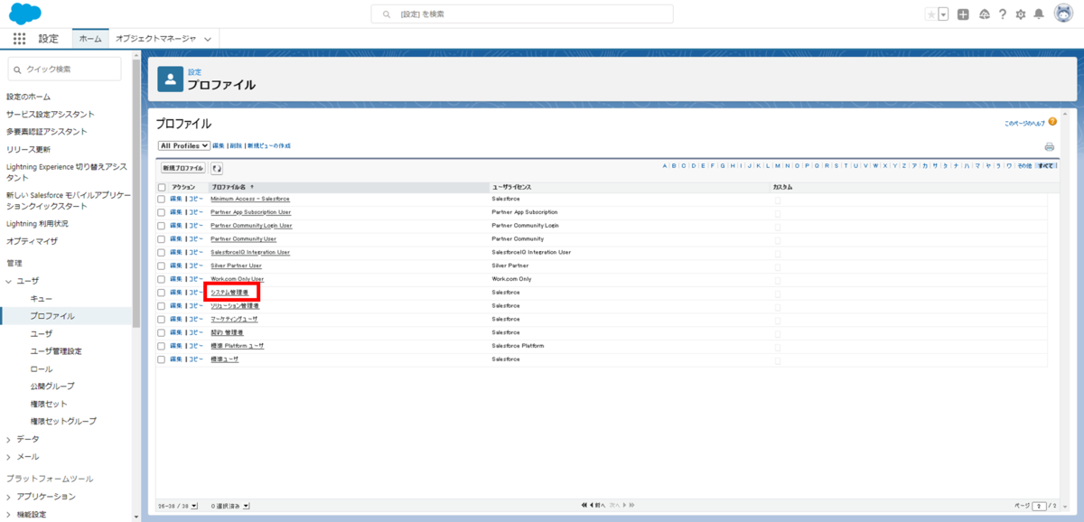Open the favorites list dropdown arrow
Viewport: 1084px width, 522px height.
click(x=944, y=14)
